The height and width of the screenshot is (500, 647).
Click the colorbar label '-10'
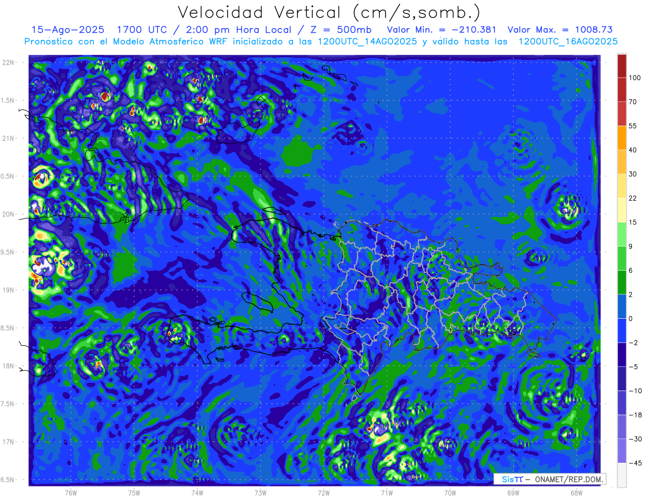coord(635,391)
